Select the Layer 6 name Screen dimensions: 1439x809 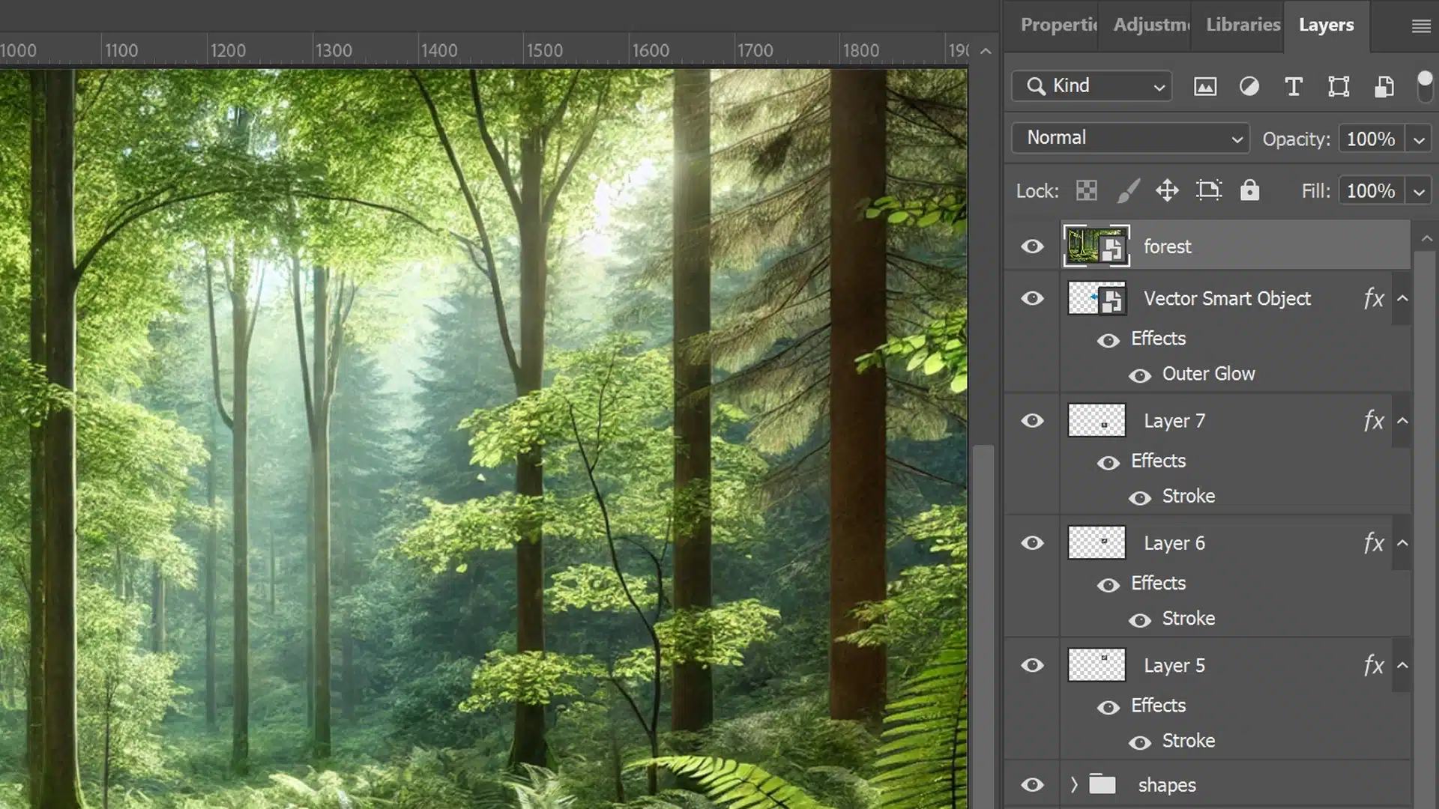click(1174, 543)
